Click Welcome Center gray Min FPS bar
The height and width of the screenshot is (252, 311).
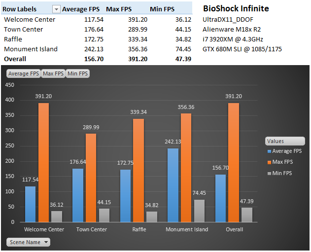(x=57, y=216)
